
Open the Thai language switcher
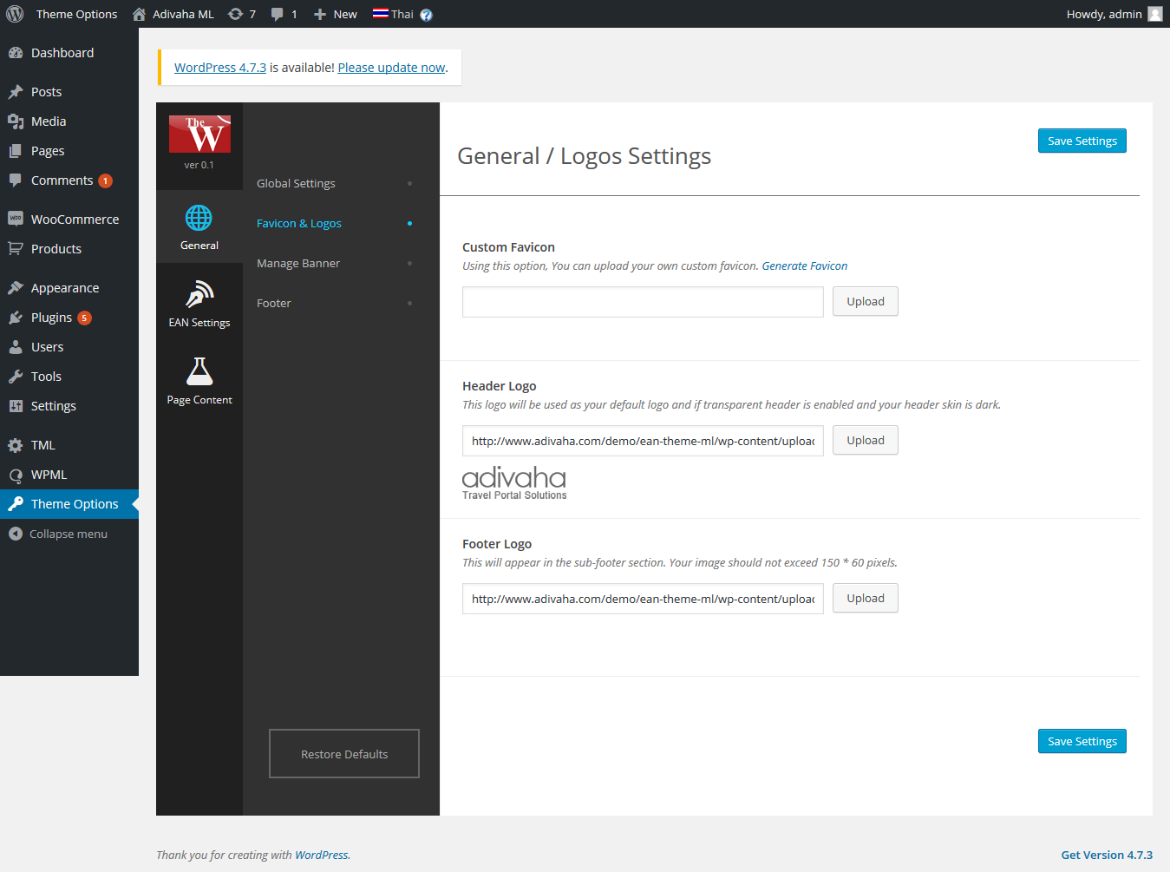(394, 13)
